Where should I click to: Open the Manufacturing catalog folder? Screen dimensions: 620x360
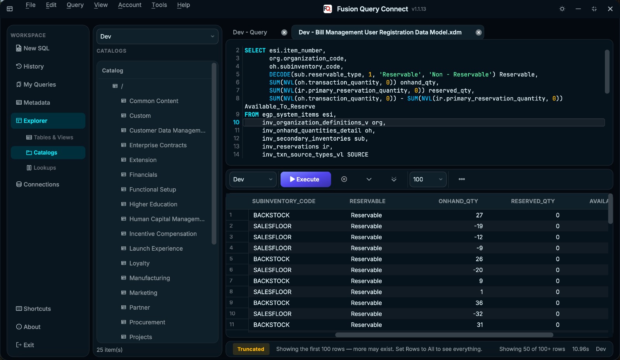pos(150,278)
